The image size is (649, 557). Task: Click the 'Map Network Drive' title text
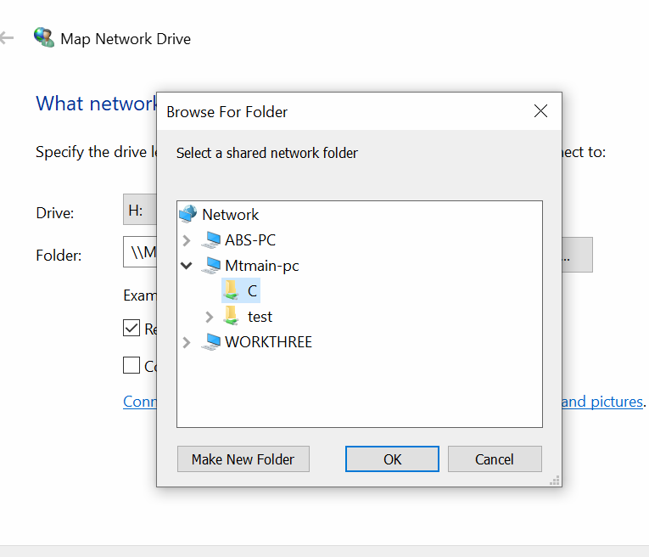pyautogui.click(x=126, y=39)
